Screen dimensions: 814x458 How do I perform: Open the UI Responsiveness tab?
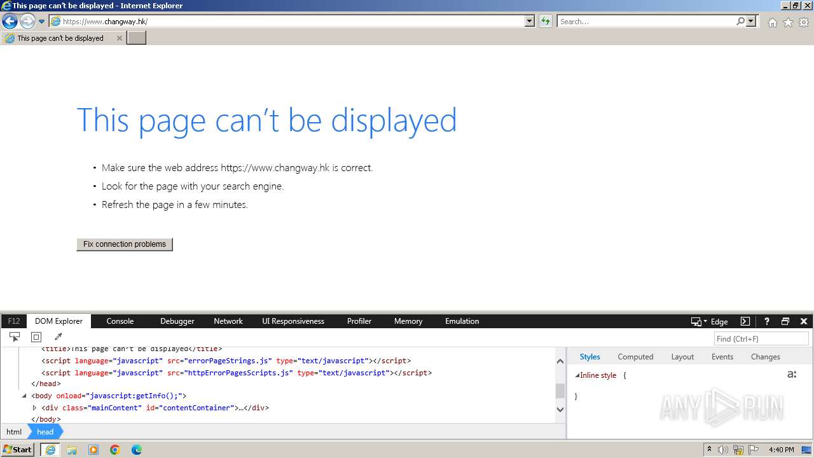click(x=293, y=321)
